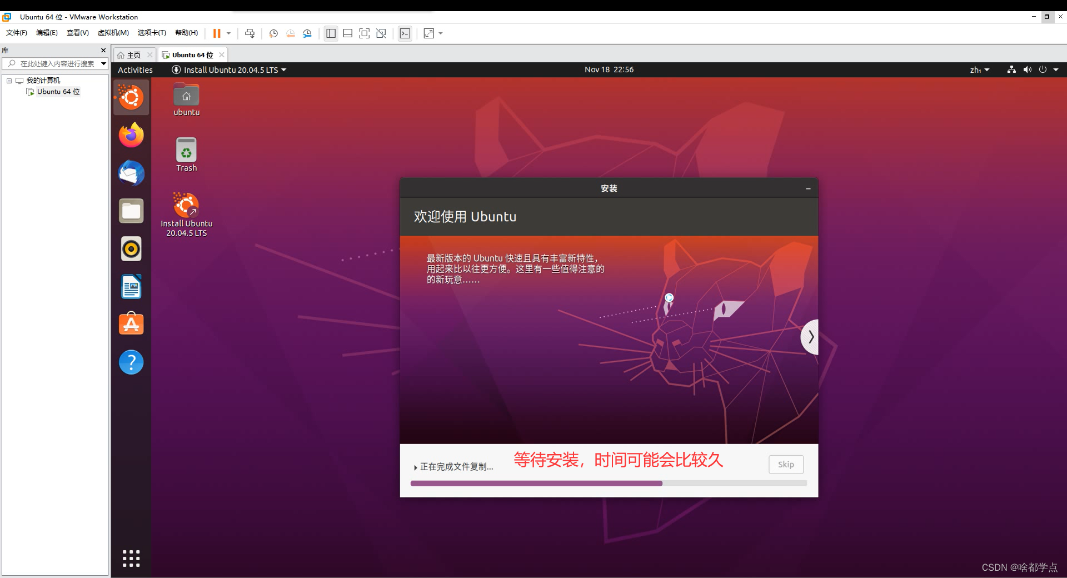The image size is (1067, 578).
Task: Click the library search input field
Action: click(x=54, y=63)
